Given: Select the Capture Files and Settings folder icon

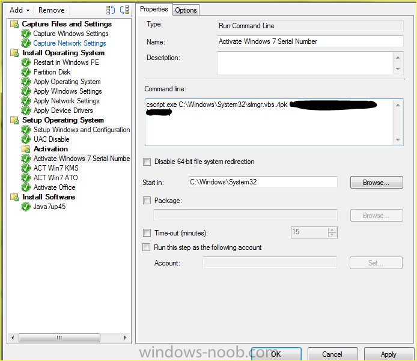Looking at the screenshot, I should point(14,24).
